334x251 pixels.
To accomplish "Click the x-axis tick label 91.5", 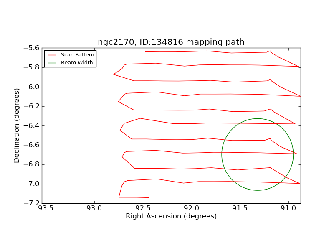I will [x=240, y=208].
